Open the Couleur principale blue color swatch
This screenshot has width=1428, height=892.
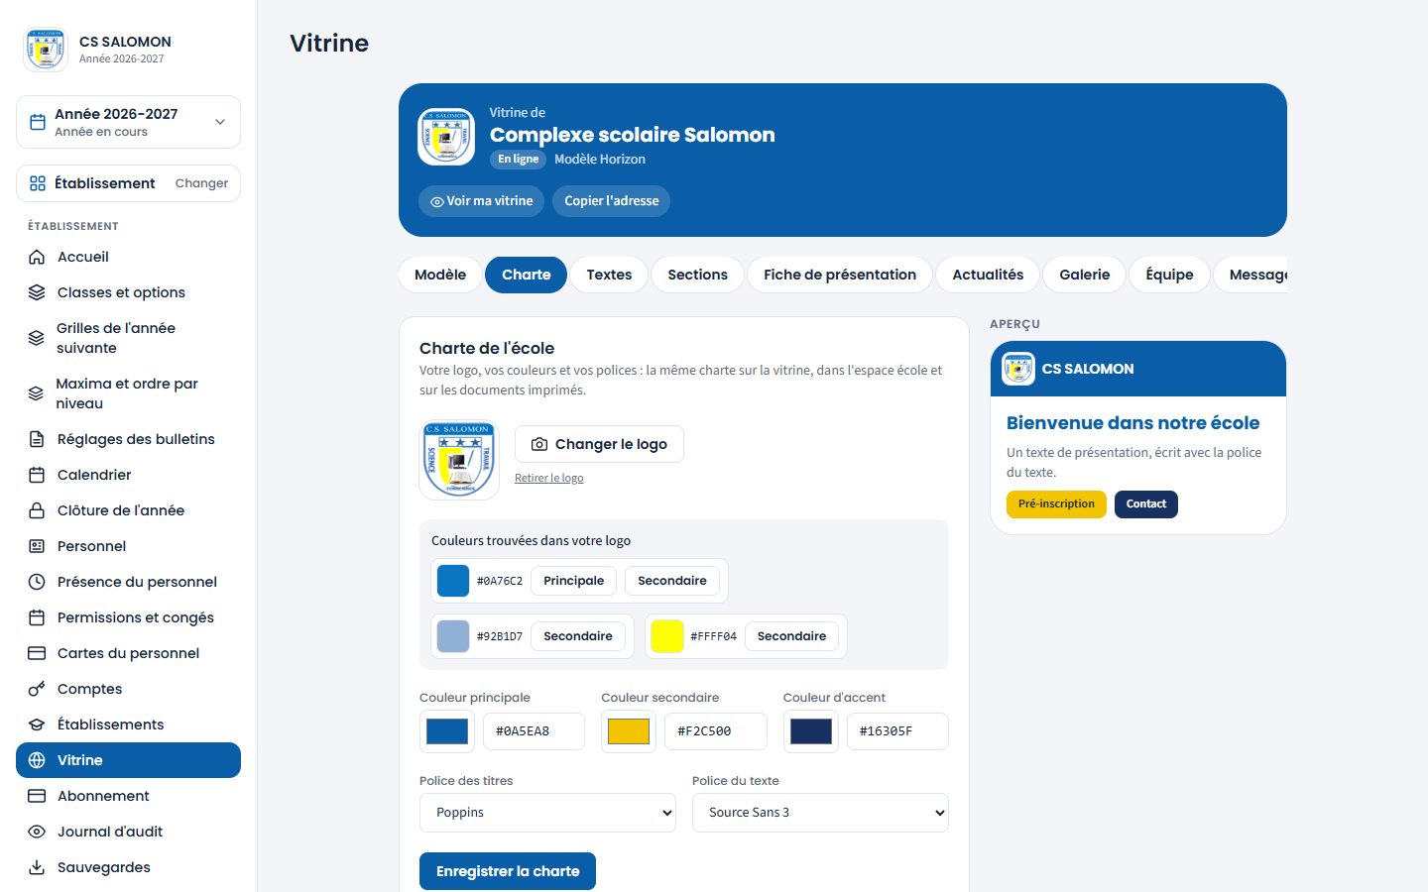pyautogui.click(x=447, y=731)
